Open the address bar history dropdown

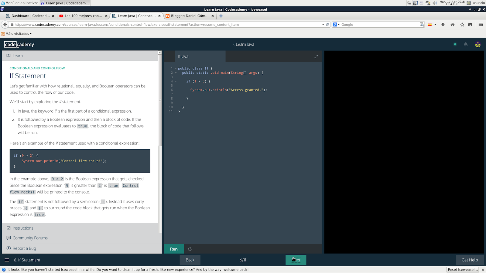click(x=323, y=25)
